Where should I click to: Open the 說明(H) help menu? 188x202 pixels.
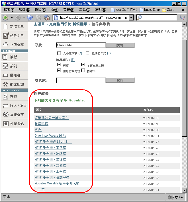click(100, 10)
